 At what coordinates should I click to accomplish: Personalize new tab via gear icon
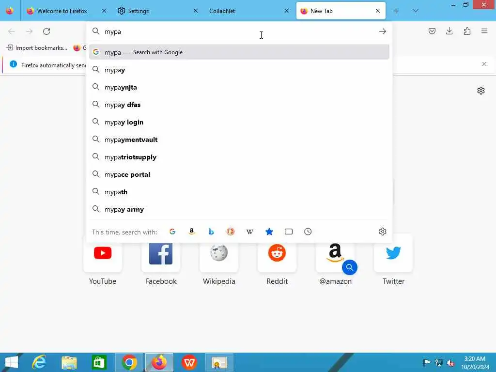[x=481, y=91]
